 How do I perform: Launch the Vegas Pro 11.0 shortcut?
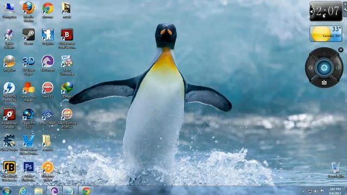[29, 118]
